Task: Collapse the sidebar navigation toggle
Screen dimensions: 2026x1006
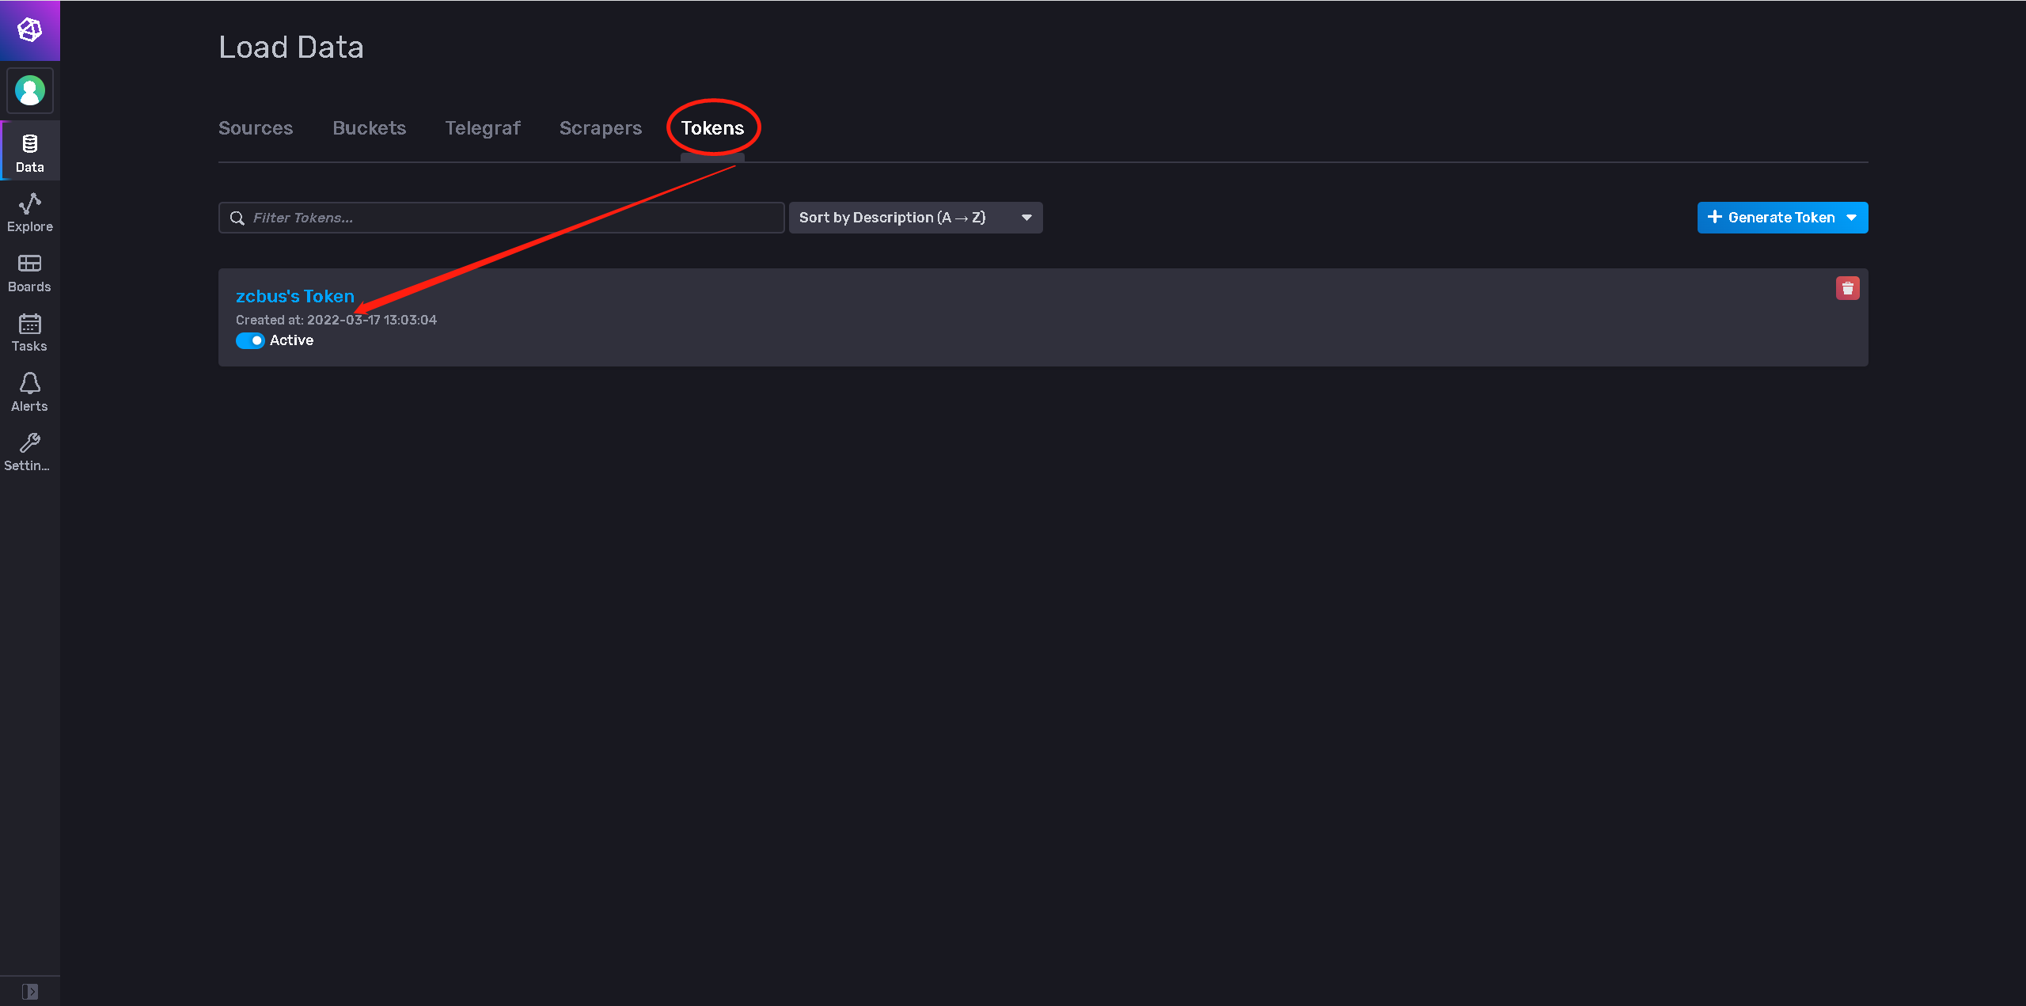Action: 30,991
